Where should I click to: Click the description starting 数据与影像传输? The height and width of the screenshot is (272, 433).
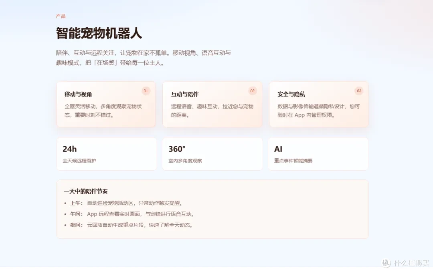click(319, 111)
